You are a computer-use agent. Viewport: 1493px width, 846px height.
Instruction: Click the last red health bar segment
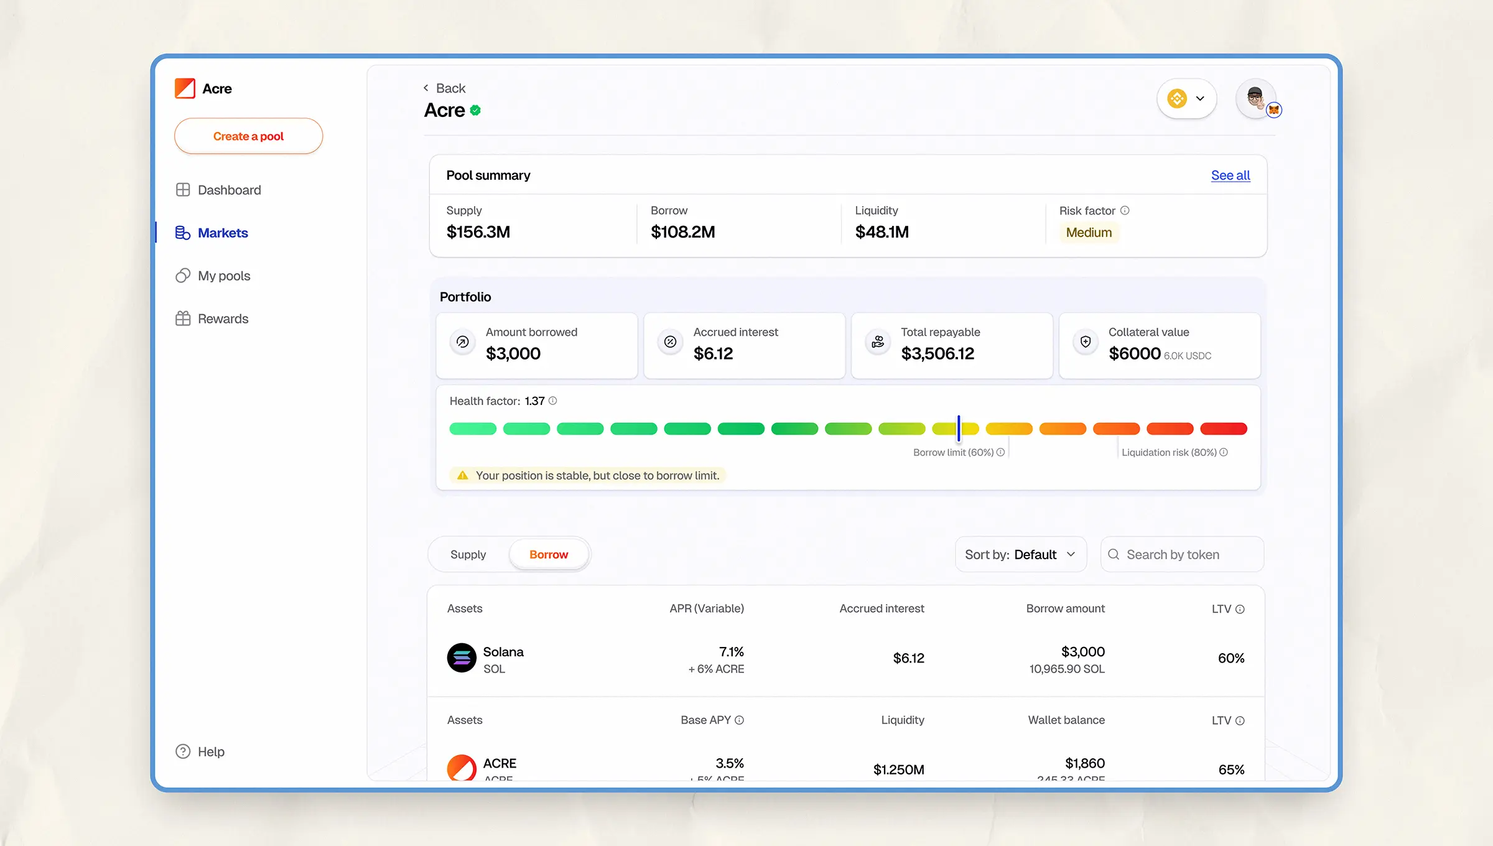pyautogui.click(x=1224, y=429)
